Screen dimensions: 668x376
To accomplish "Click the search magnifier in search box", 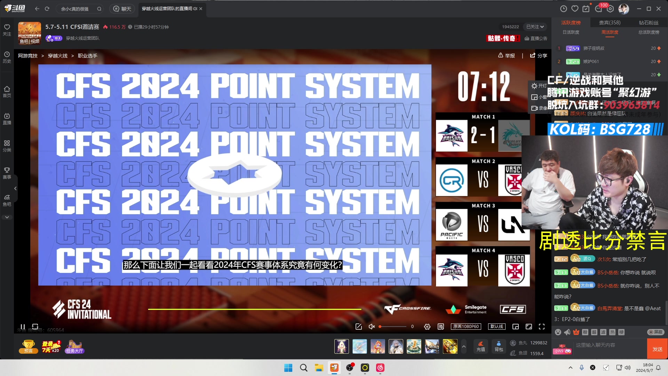I will [99, 9].
